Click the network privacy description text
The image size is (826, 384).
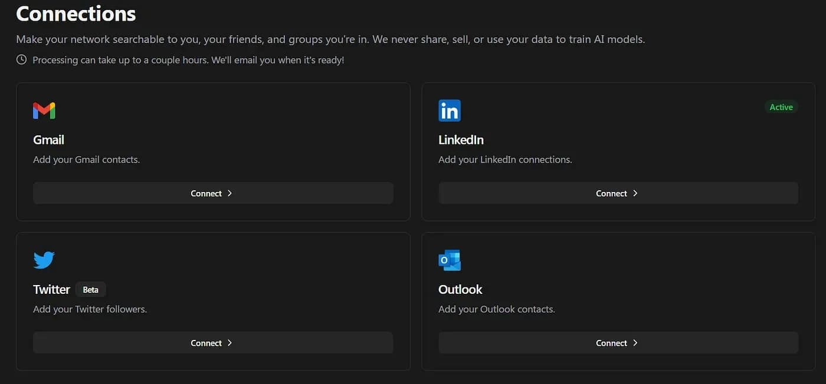tap(330, 39)
